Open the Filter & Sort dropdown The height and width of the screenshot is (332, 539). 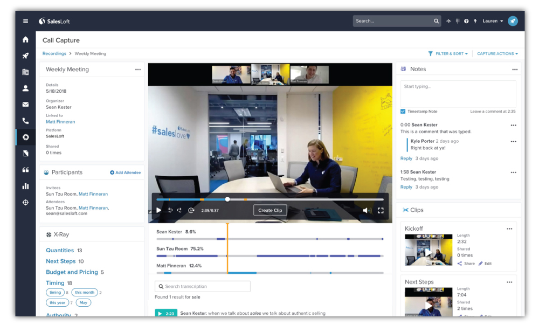[x=448, y=54]
